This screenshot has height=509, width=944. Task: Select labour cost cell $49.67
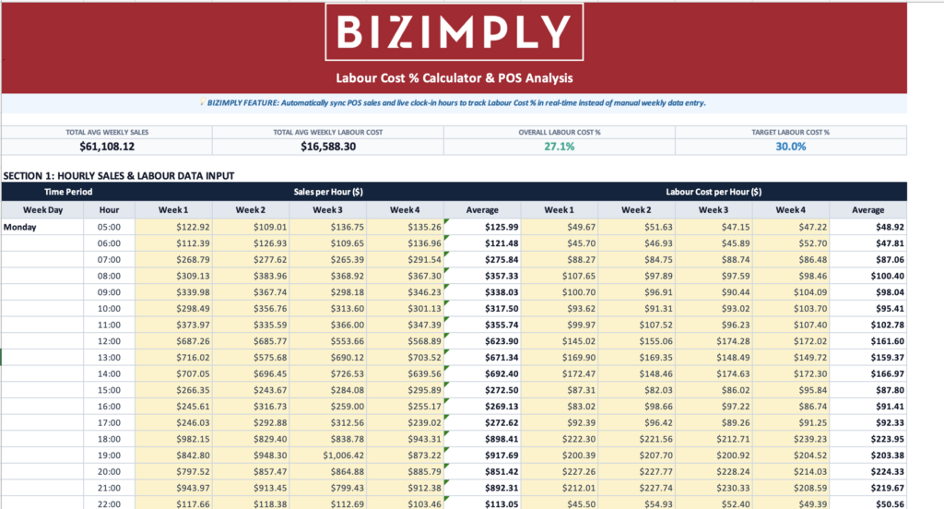click(560, 227)
